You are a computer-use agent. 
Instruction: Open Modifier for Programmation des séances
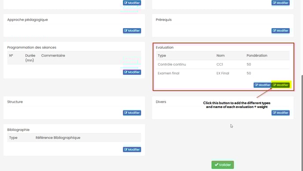[x=132, y=72]
